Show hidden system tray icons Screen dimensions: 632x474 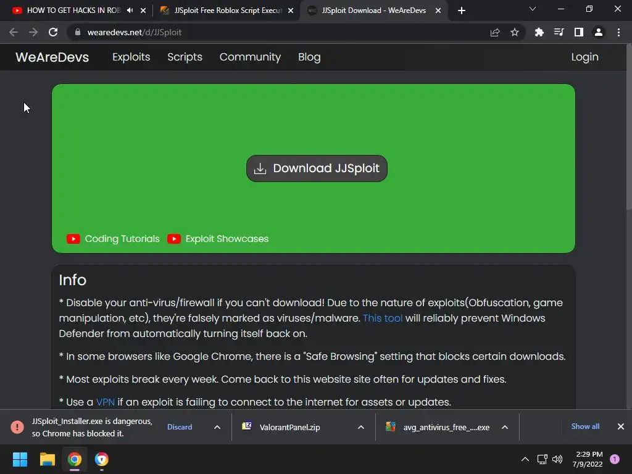click(525, 459)
